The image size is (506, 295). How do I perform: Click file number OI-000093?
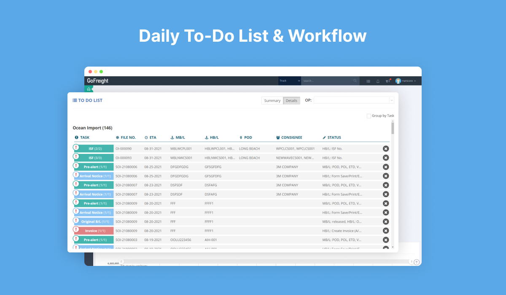click(x=124, y=158)
